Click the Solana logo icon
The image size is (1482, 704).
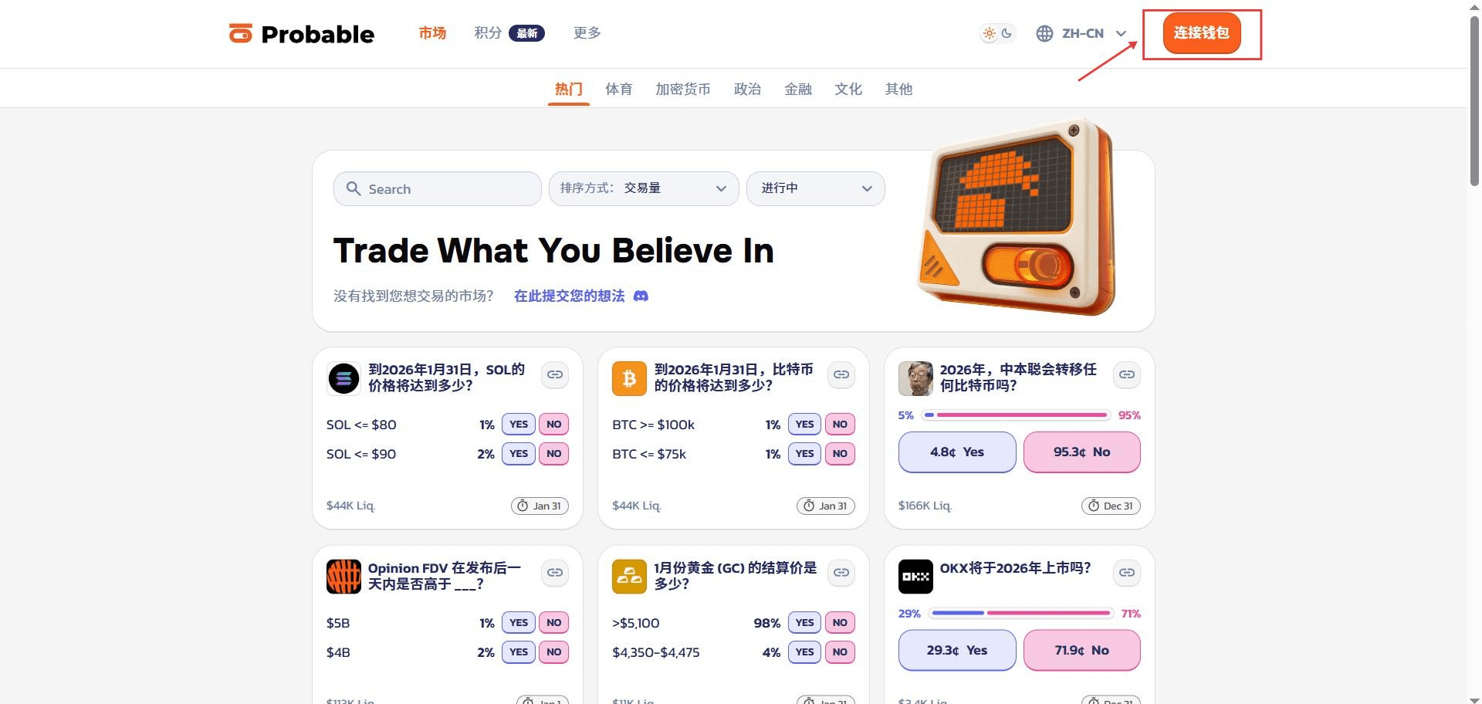343,378
